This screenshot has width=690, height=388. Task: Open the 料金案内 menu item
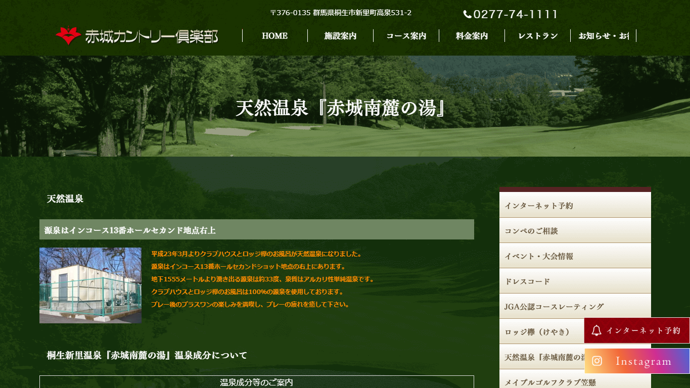pos(472,36)
